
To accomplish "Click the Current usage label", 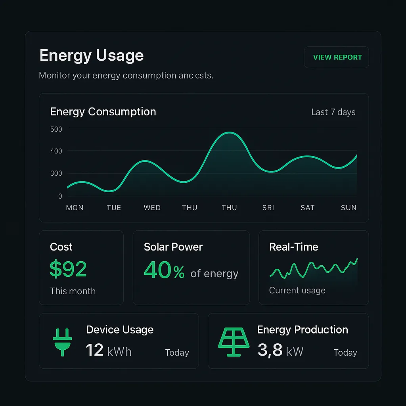I will (297, 291).
